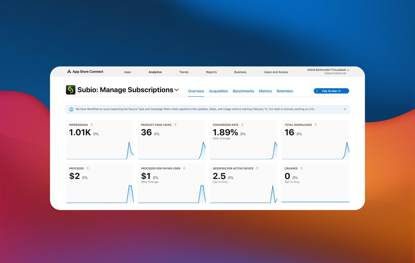Viewport: 415px width, 263px height.
Task: Expand the Subio app switcher chevron
Action: (x=176, y=90)
